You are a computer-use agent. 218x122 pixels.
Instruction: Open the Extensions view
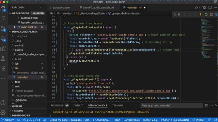tap(3, 48)
